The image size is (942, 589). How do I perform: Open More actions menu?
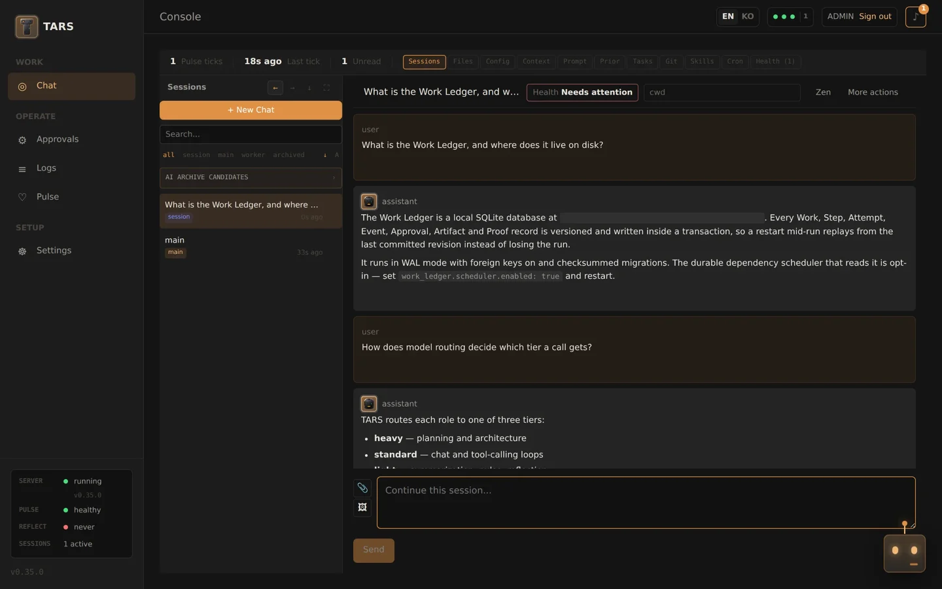(873, 92)
